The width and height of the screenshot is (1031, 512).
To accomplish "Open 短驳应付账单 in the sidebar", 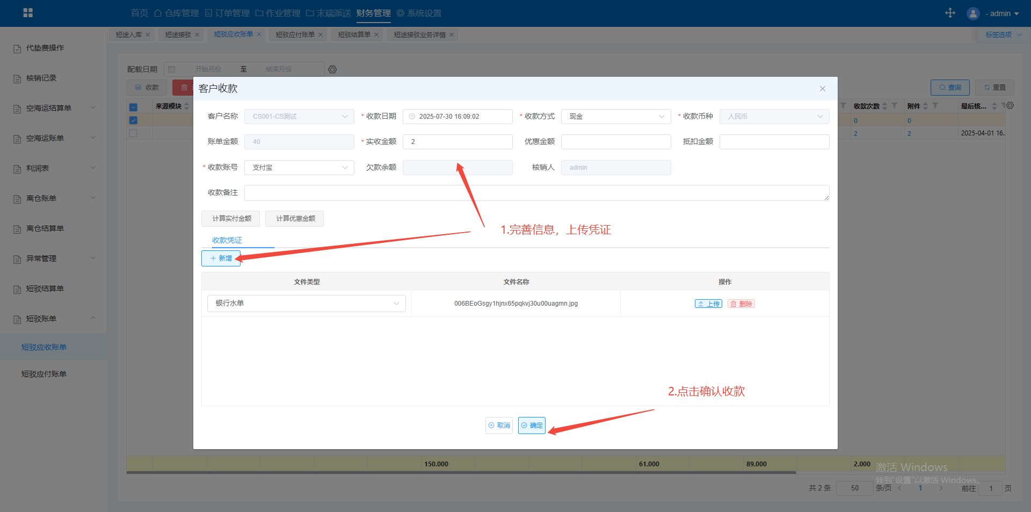I will pyautogui.click(x=44, y=374).
